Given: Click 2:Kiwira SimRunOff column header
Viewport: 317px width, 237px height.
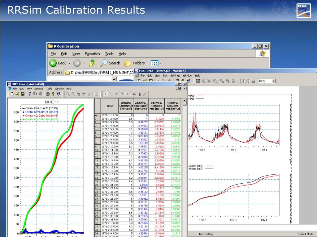Looking at the screenshot, I should (141, 106).
